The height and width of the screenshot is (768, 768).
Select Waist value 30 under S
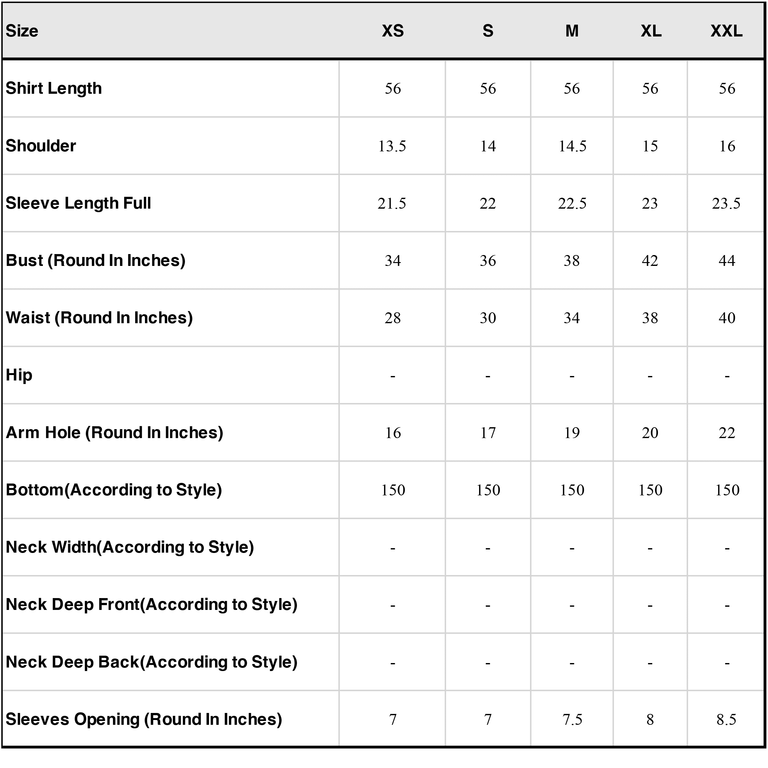pos(488,318)
